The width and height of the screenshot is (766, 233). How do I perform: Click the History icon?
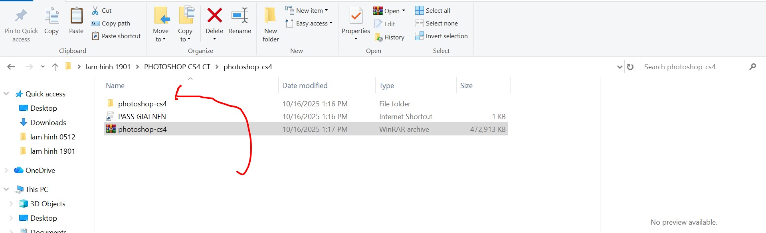(379, 37)
